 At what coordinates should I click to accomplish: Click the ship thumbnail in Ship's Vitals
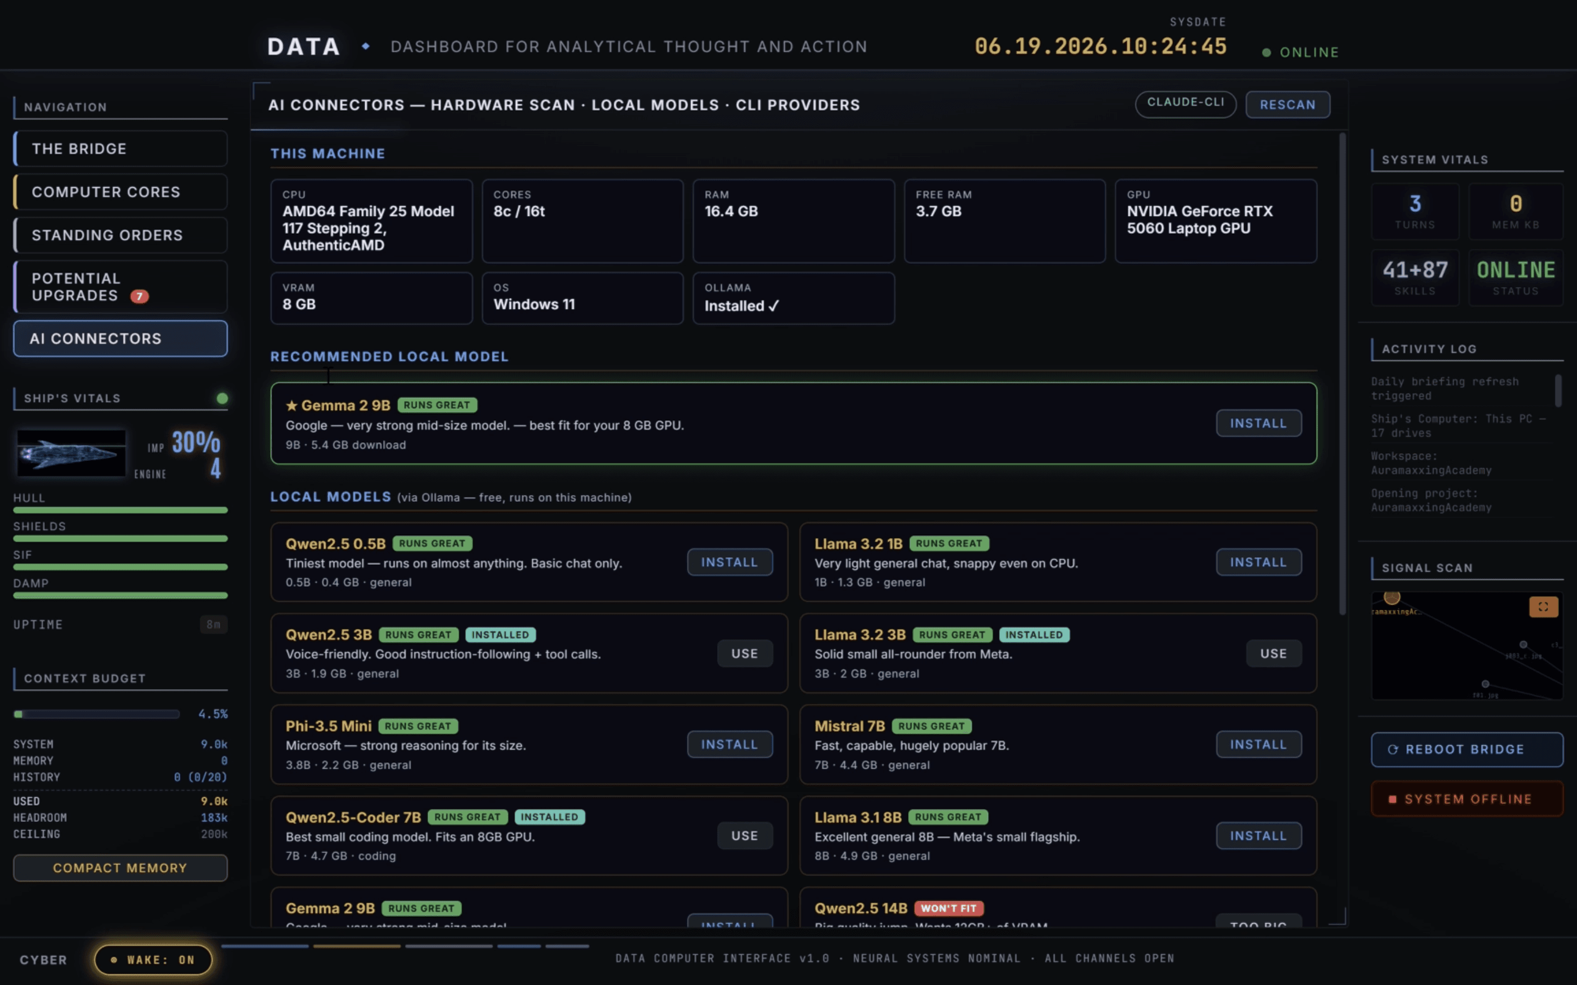coord(71,453)
